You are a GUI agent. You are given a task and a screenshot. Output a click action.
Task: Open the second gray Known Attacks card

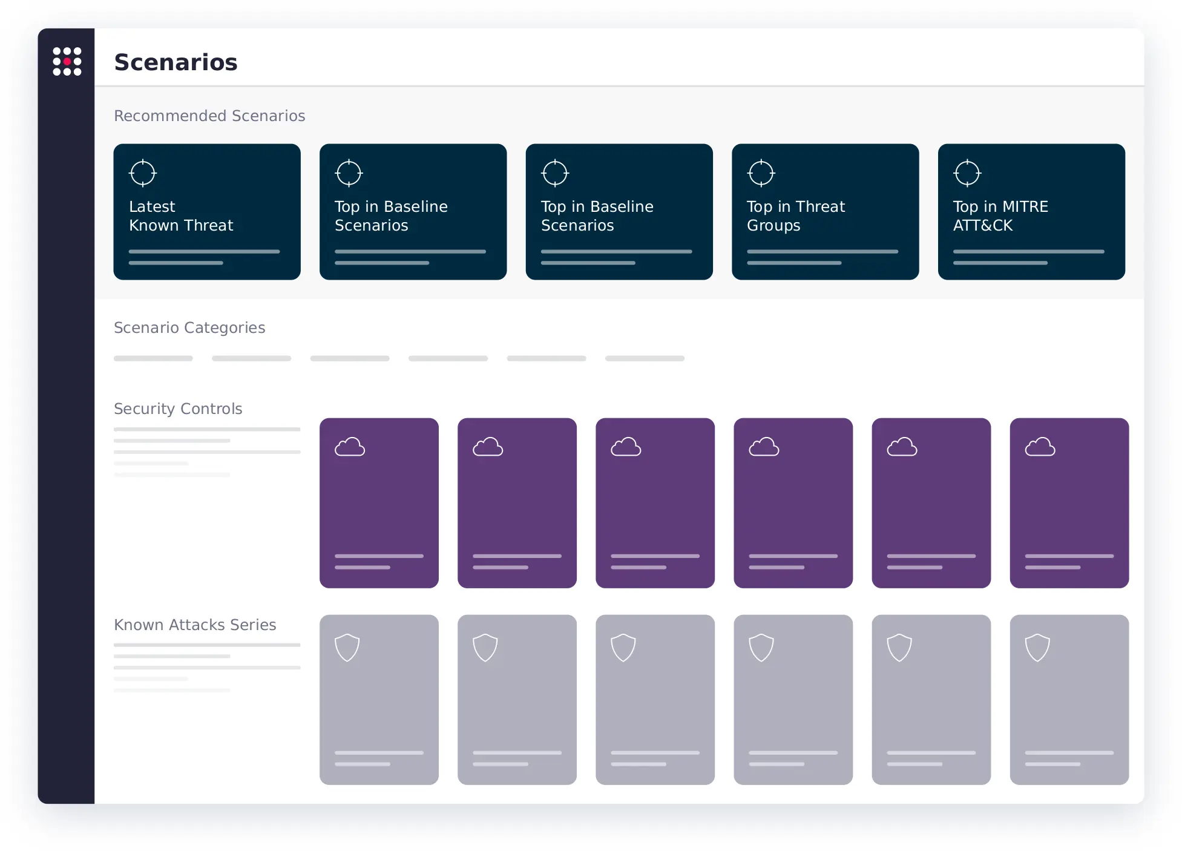pyautogui.click(x=517, y=700)
